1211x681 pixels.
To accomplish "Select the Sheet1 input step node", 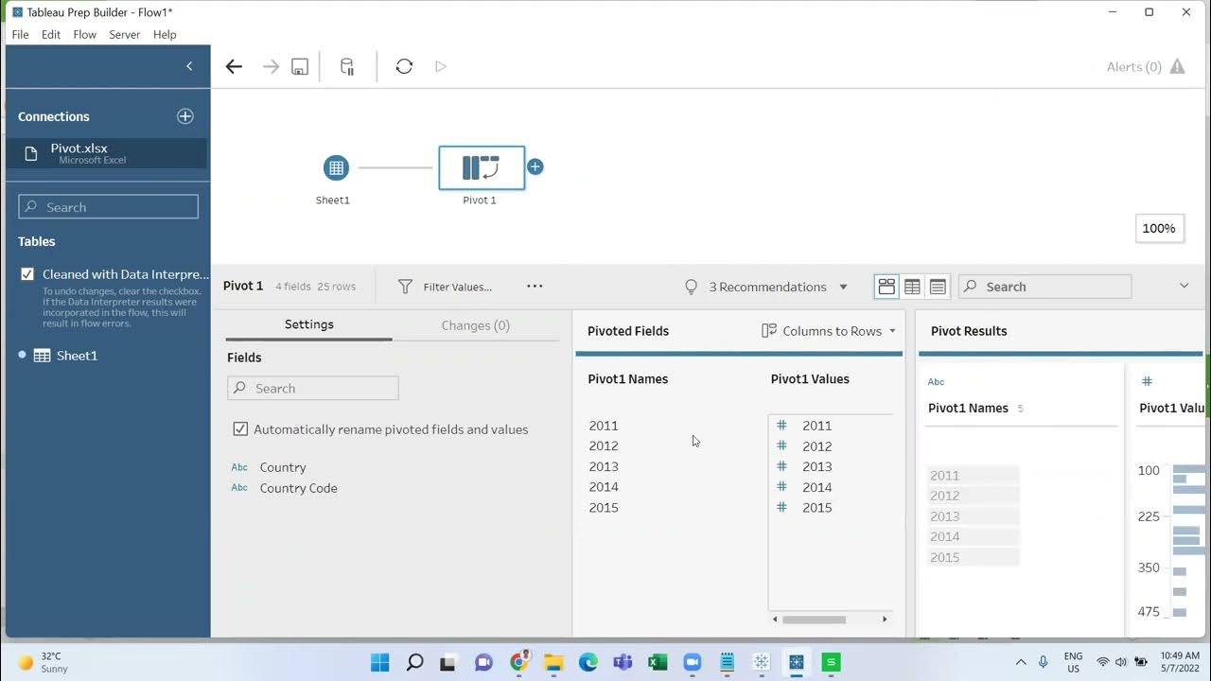I will pos(336,168).
